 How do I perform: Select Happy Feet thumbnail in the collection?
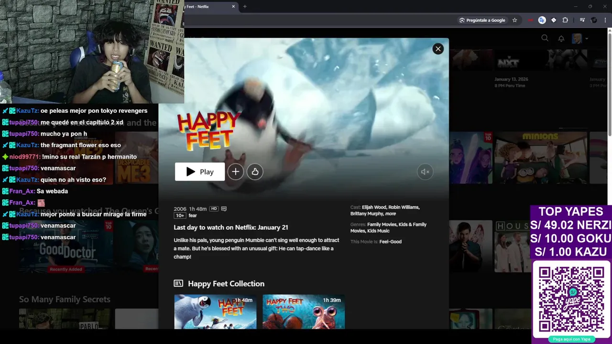click(215, 312)
